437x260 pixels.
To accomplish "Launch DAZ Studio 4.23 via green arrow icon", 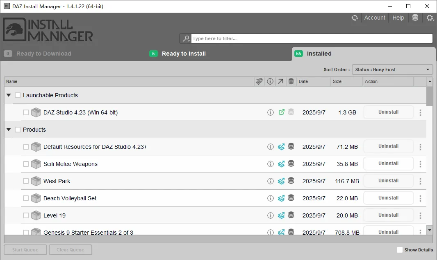I will pos(281,112).
